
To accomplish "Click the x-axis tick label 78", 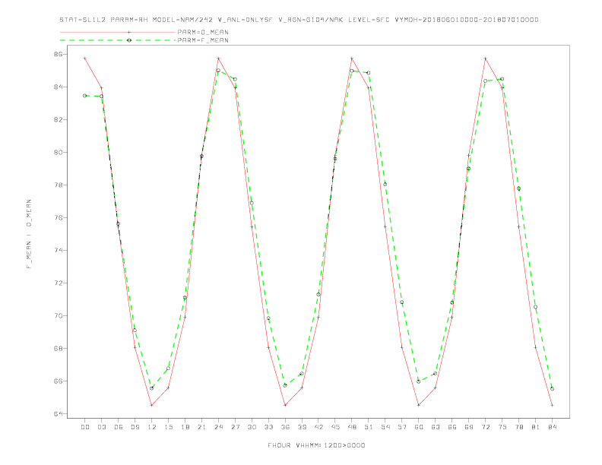I will 519,427.
